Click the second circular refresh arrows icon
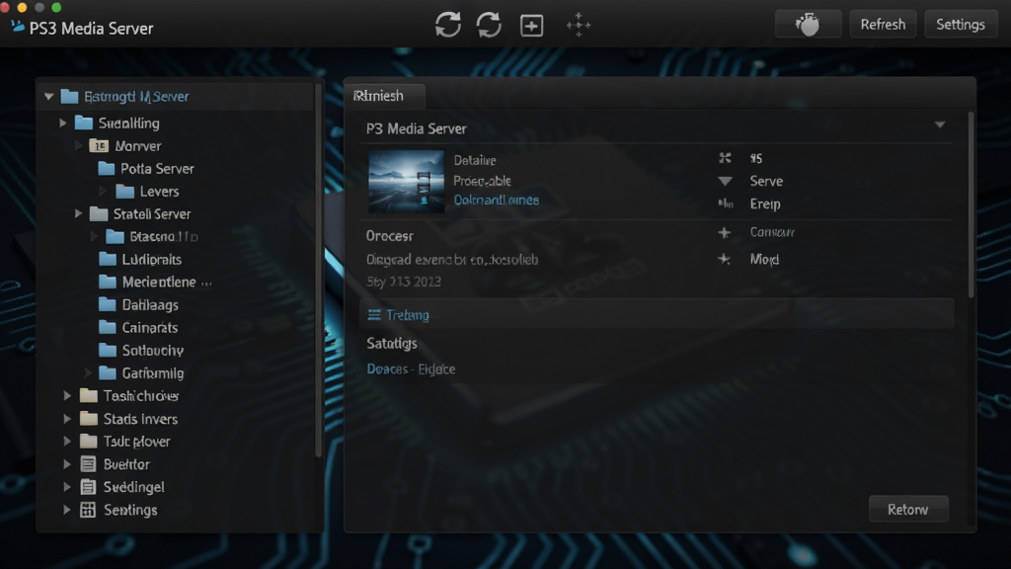1011x569 pixels. [489, 25]
